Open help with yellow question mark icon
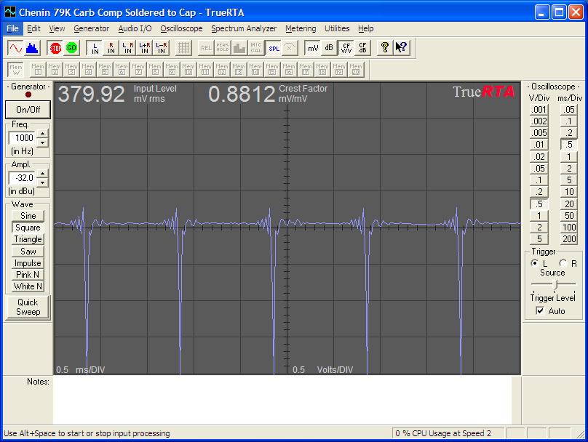 [x=384, y=48]
